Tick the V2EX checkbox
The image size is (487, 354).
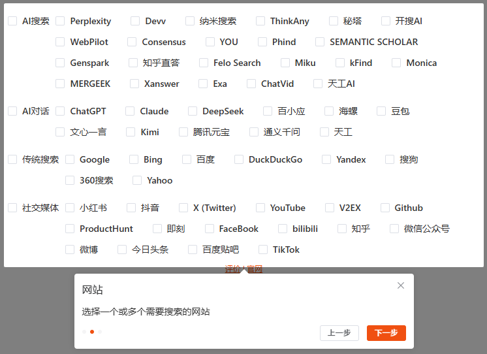330,208
